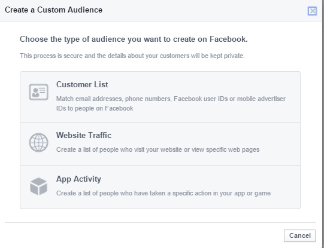This screenshot has width=324, height=248.
Task: Click the Customer List contact card icon
Action: point(39,92)
